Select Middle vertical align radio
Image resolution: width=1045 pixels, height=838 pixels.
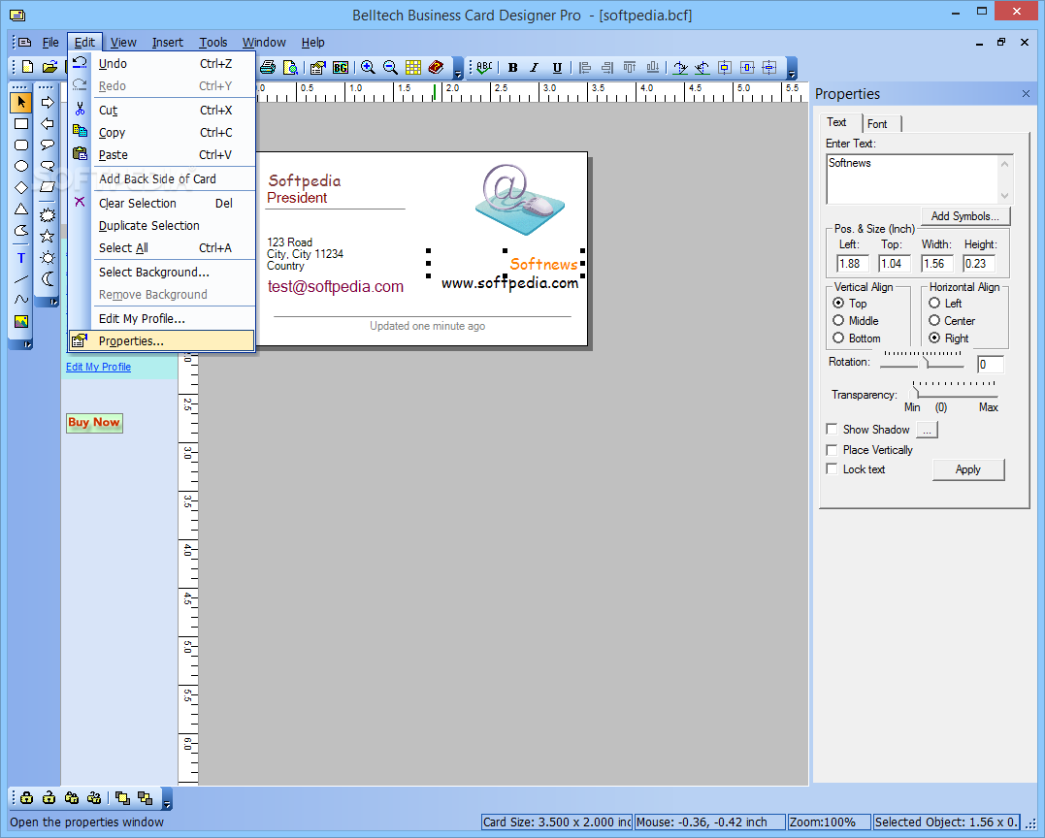(838, 320)
